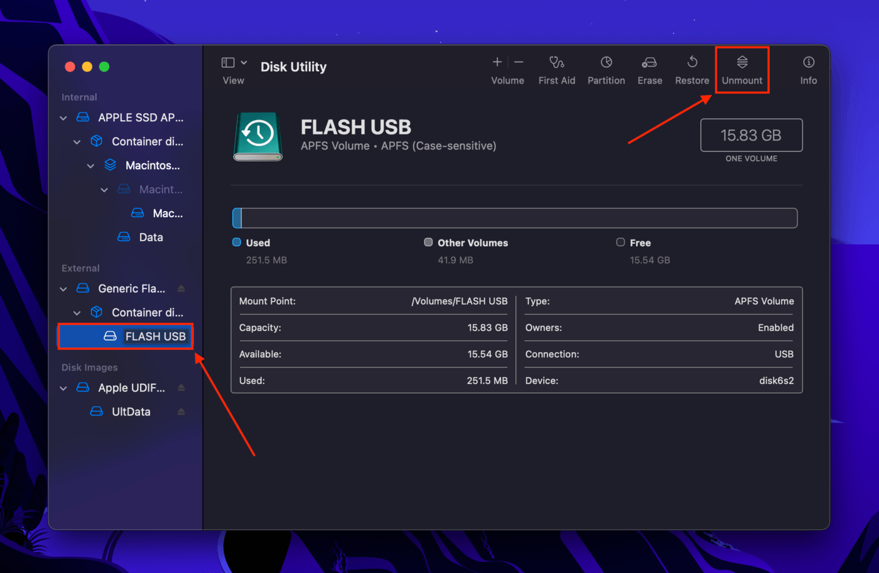Click the blue Used legend swatch

[237, 242]
